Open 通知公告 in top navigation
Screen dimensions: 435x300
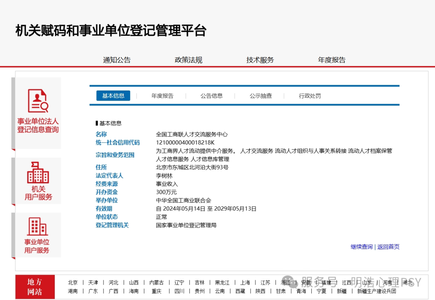[117, 60]
